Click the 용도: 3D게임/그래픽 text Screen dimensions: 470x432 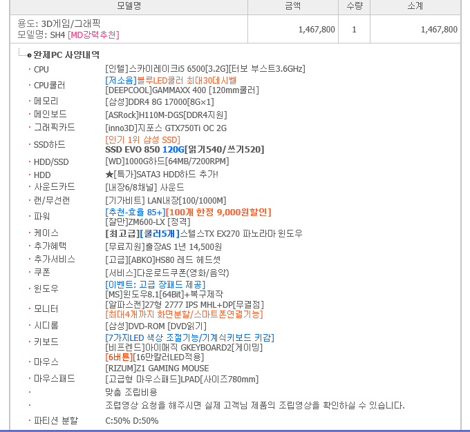click(x=59, y=23)
